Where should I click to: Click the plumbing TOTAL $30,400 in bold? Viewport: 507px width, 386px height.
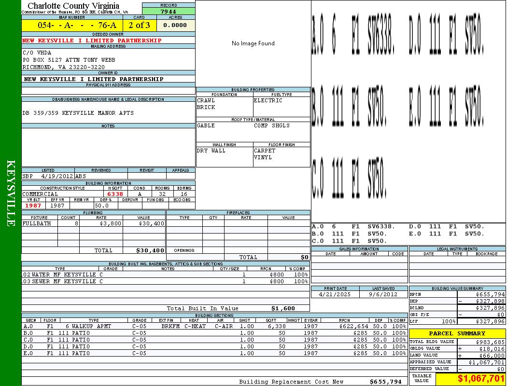tap(150, 250)
